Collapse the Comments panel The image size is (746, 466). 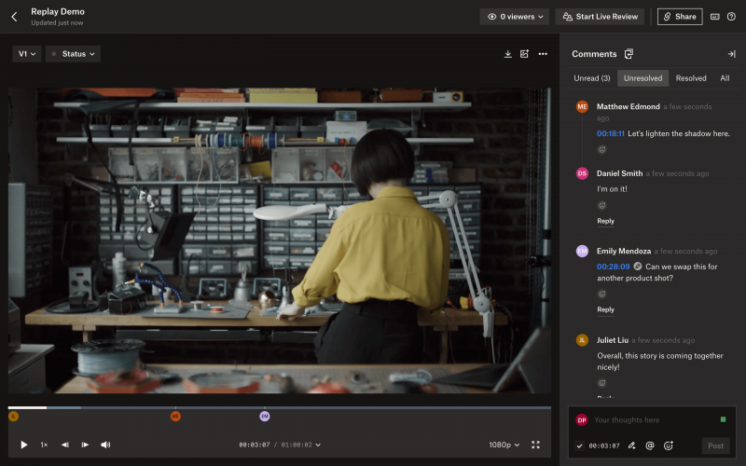tap(731, 54)
